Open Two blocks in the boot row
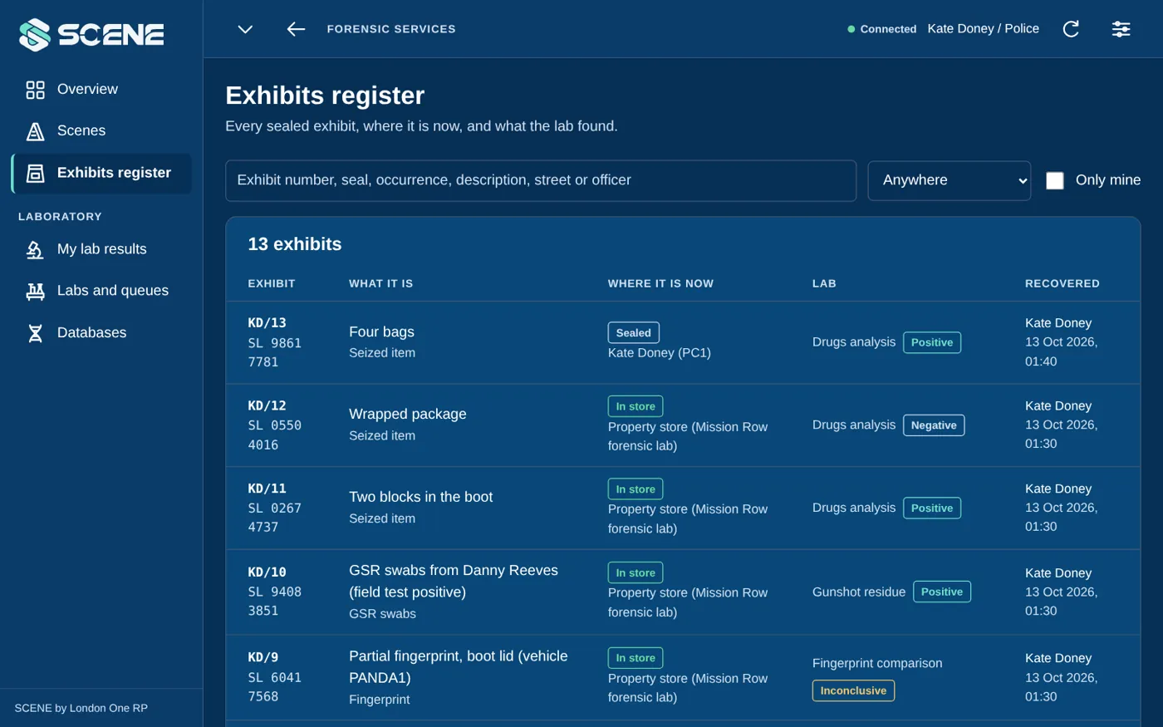The image size is (1163, 727). point(683,508)
